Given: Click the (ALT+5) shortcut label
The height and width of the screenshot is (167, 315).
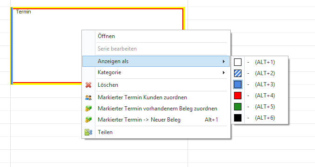Looking at the screenshot, I should pyautogui.click(x=265, y=107).
